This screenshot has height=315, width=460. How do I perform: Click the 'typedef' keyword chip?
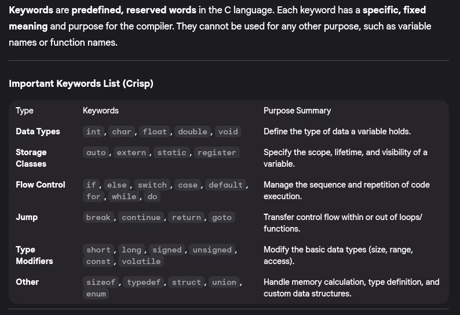point(143,282)
